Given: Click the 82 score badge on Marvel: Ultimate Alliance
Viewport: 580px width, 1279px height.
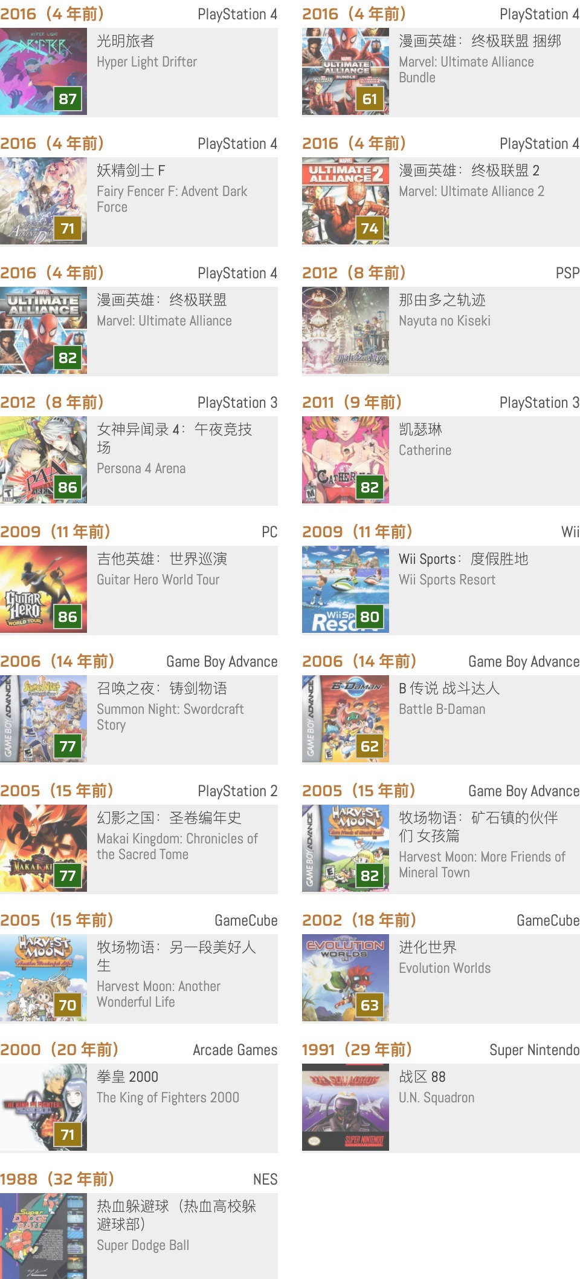Looking at the screenshot, I should pos(68,358).
